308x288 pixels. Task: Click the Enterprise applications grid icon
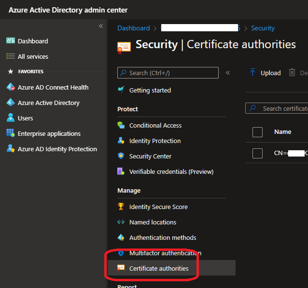11,133
